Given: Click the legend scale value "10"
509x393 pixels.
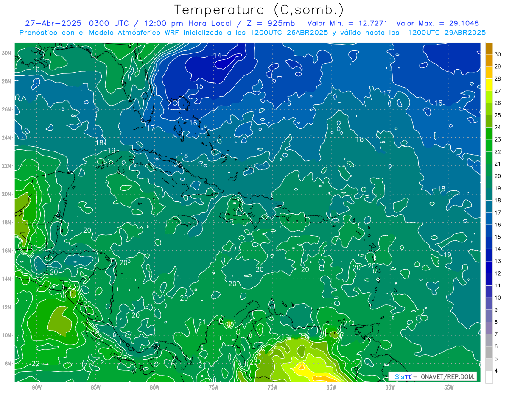Looking at the screenshot, I should coord(498,298).
